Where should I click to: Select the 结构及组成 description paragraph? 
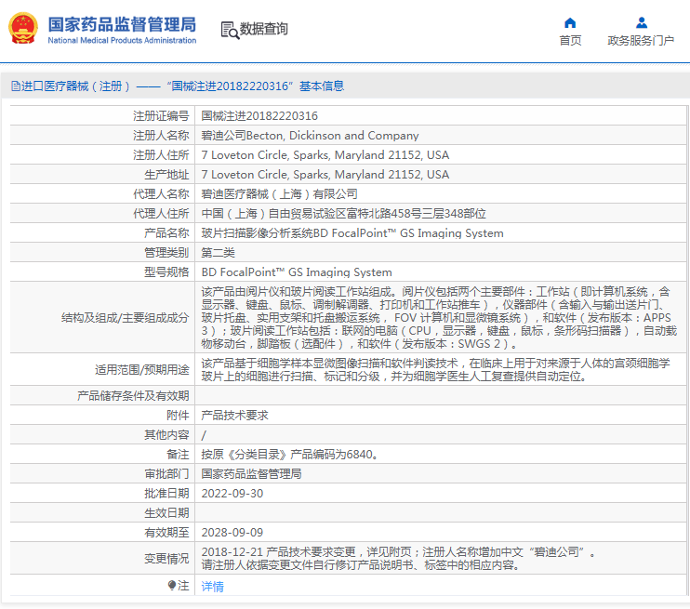pos(439,317)
